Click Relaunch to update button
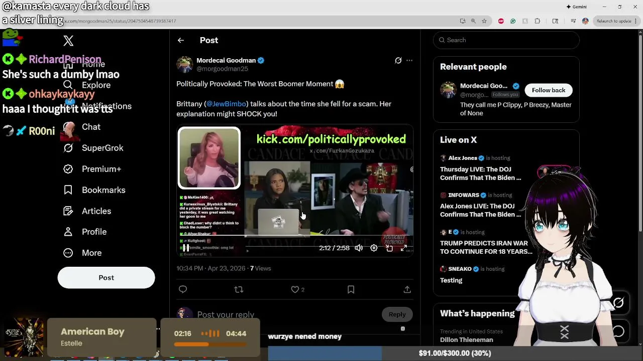 [613, 21]
